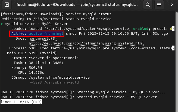Image resolution: width=178 pixels, height=112 pixels.
Task: Click the 'active (running)' status text
Action: pyautogui.click(x=46, y=34)
